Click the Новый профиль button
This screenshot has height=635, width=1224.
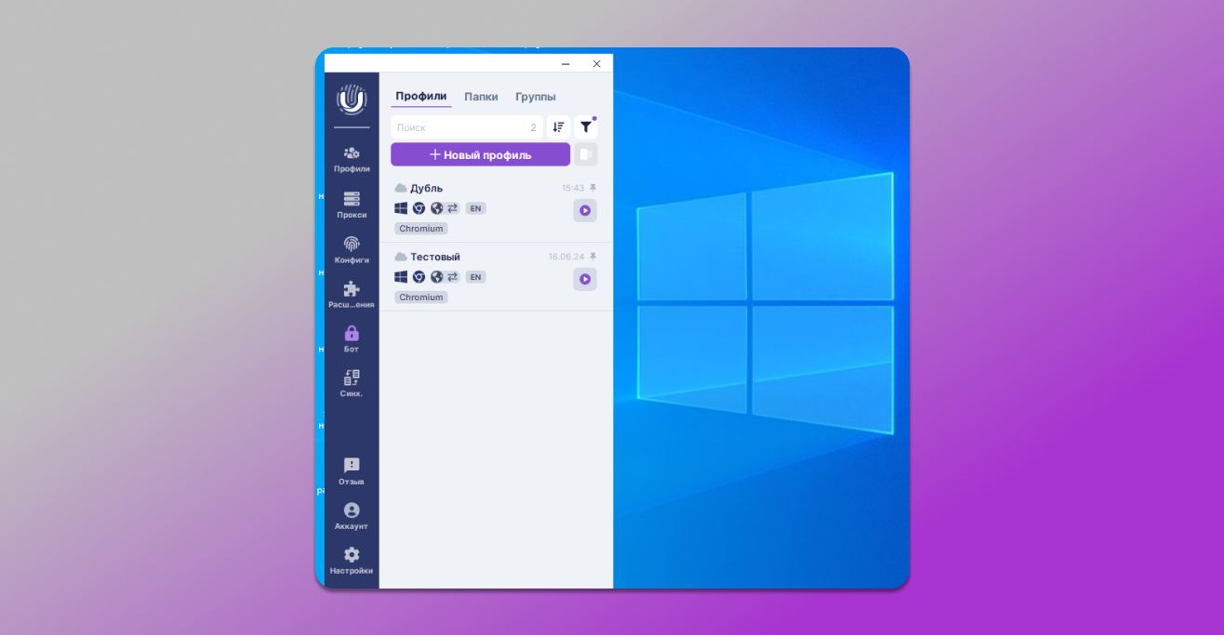(480, 154)
